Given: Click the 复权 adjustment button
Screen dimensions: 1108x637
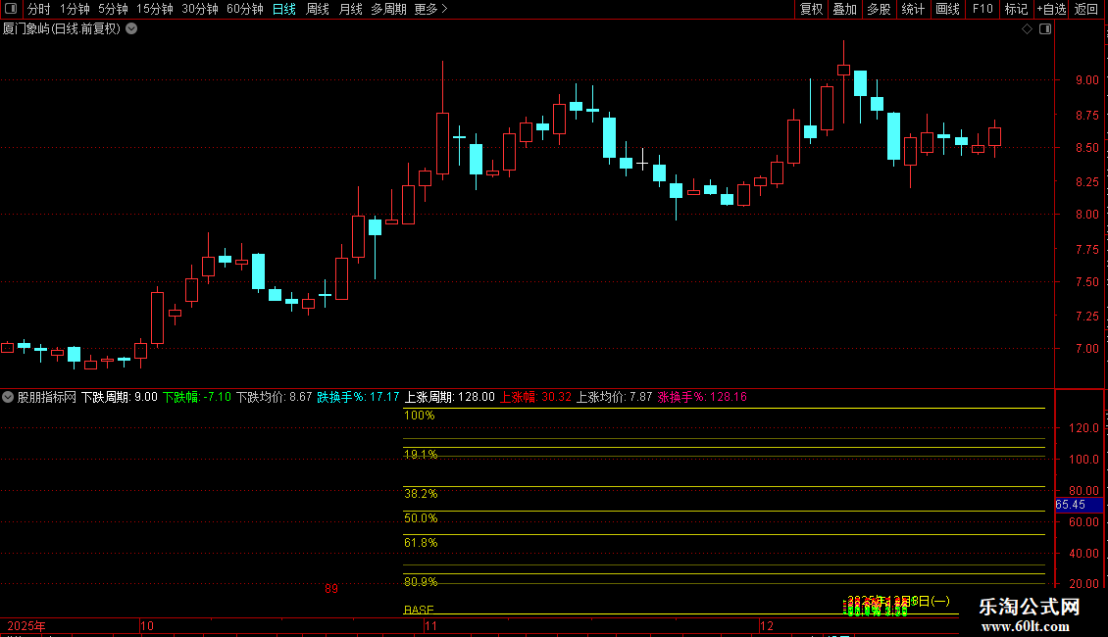Looking at the screenshot, I should tap(811, 9).
